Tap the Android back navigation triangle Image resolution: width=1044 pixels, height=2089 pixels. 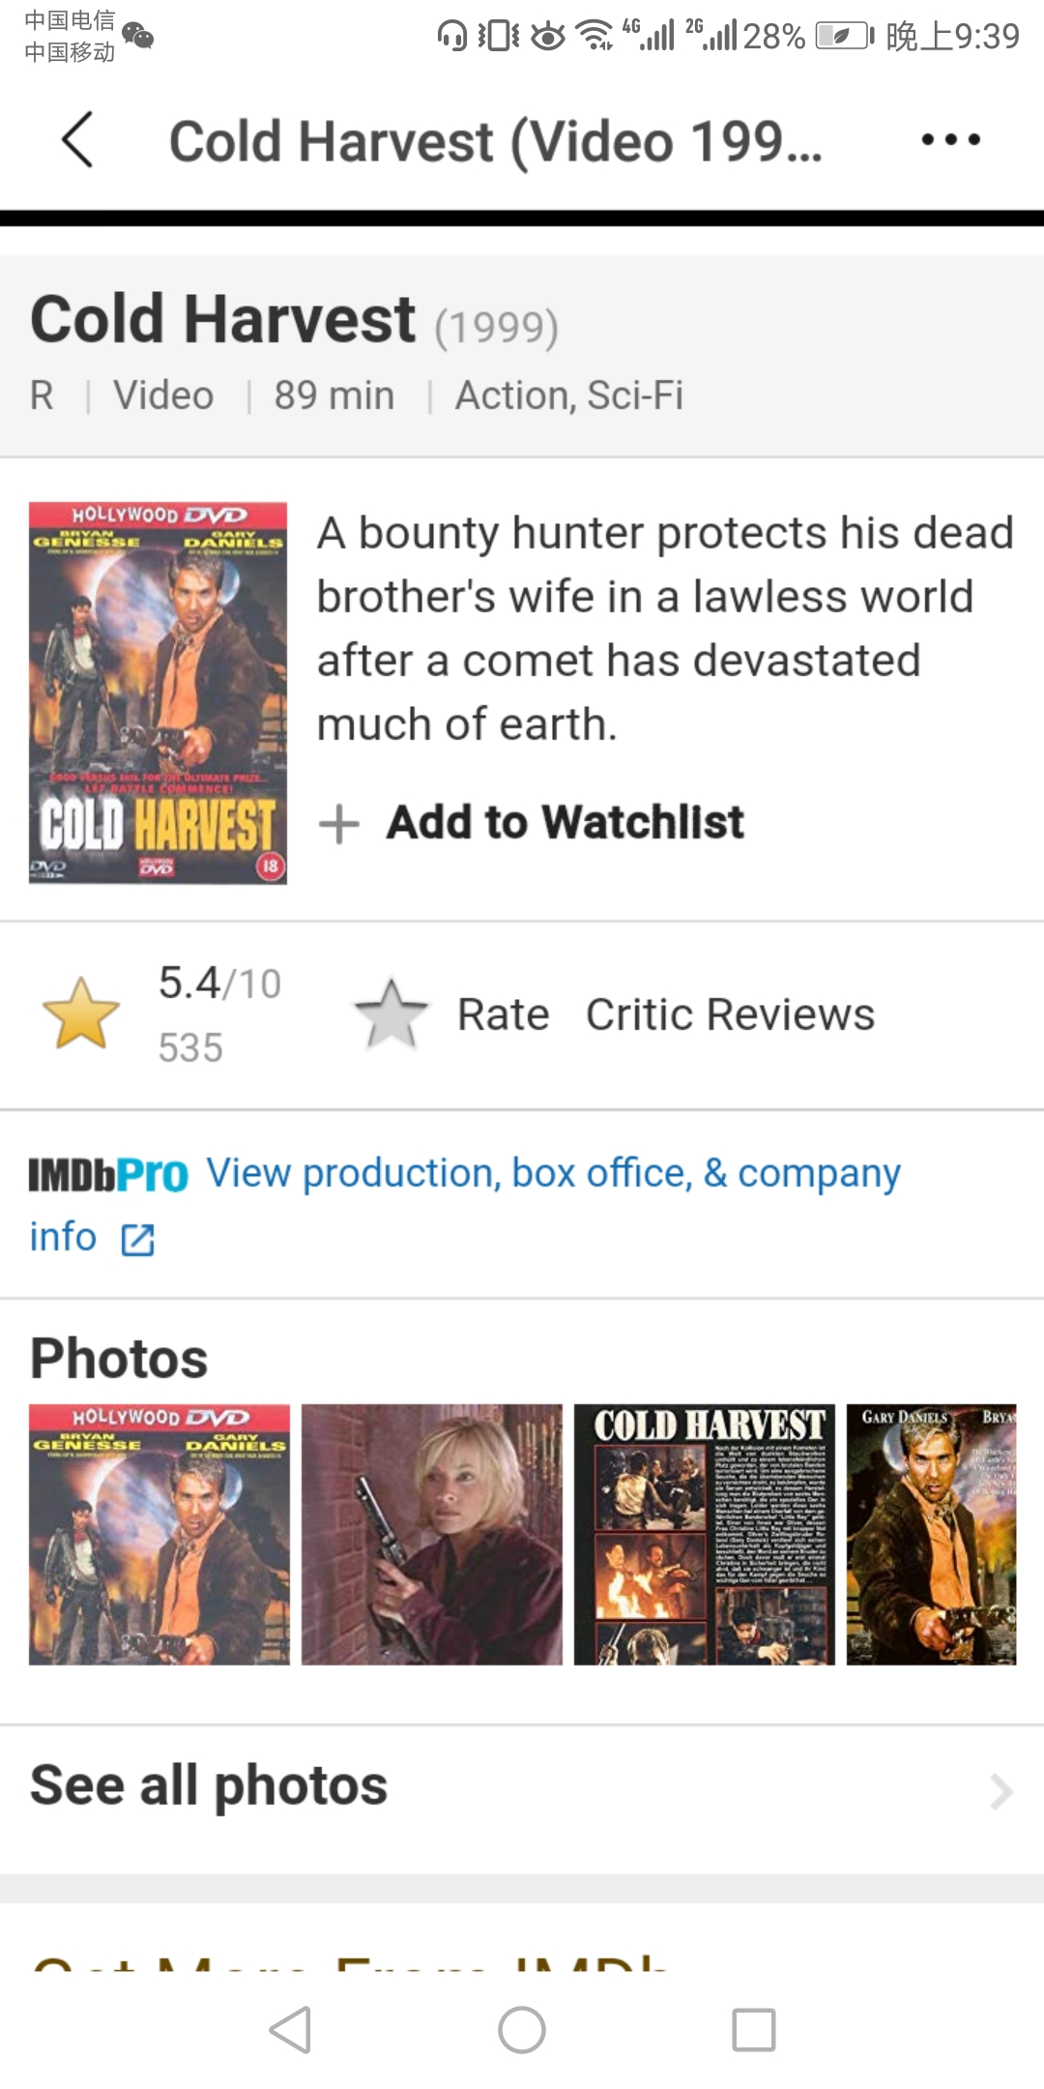tap(290, 2029)
